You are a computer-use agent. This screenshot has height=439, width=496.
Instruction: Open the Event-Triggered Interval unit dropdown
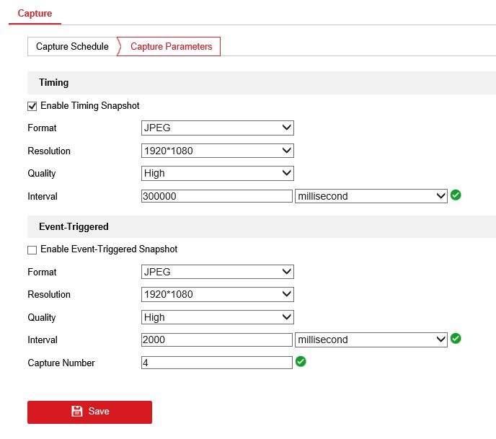tap(371, 340)
